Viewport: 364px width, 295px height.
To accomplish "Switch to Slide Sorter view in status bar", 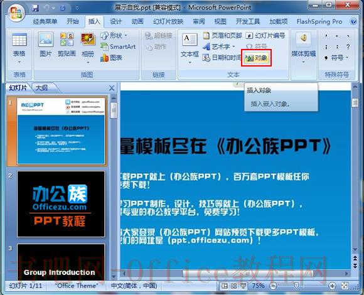I will tap(233, 286).
